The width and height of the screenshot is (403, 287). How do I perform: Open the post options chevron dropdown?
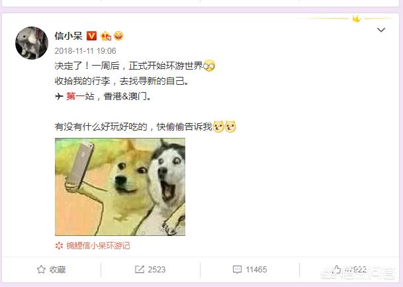point(381,30)
